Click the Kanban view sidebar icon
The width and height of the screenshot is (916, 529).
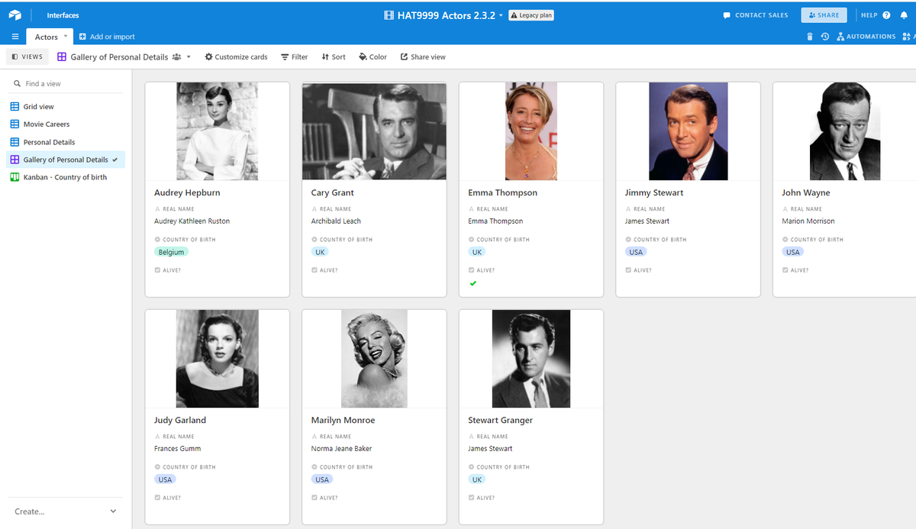point(15,177)
